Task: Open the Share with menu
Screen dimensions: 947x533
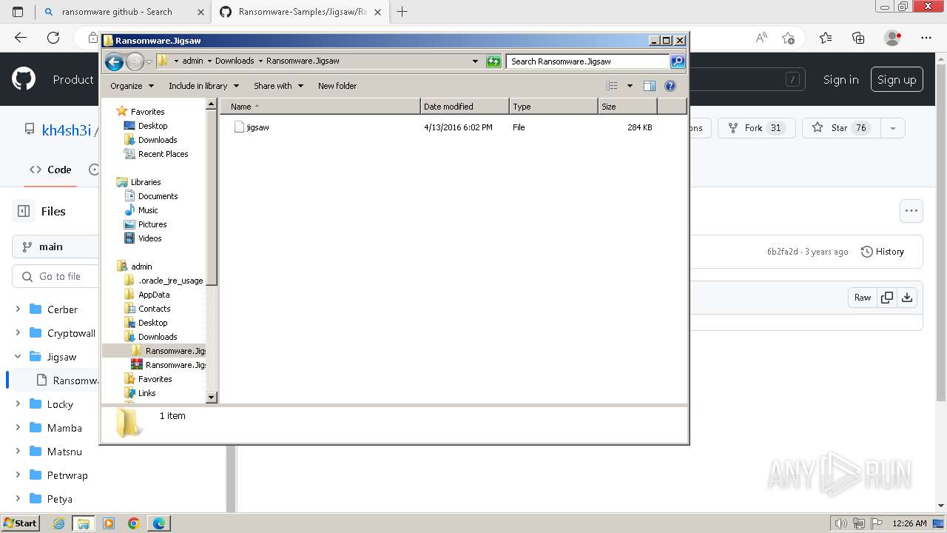Action: (x=278, y=86)
